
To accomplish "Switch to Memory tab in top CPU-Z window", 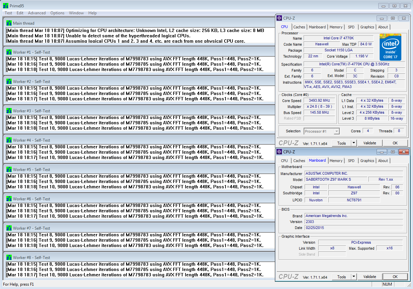I will (x=336, y=27).
